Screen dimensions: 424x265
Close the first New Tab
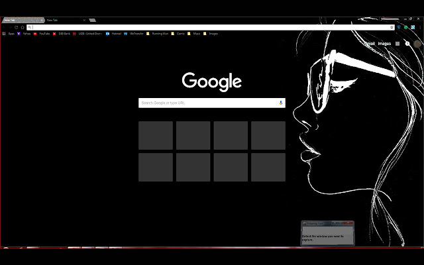point(42,21)
